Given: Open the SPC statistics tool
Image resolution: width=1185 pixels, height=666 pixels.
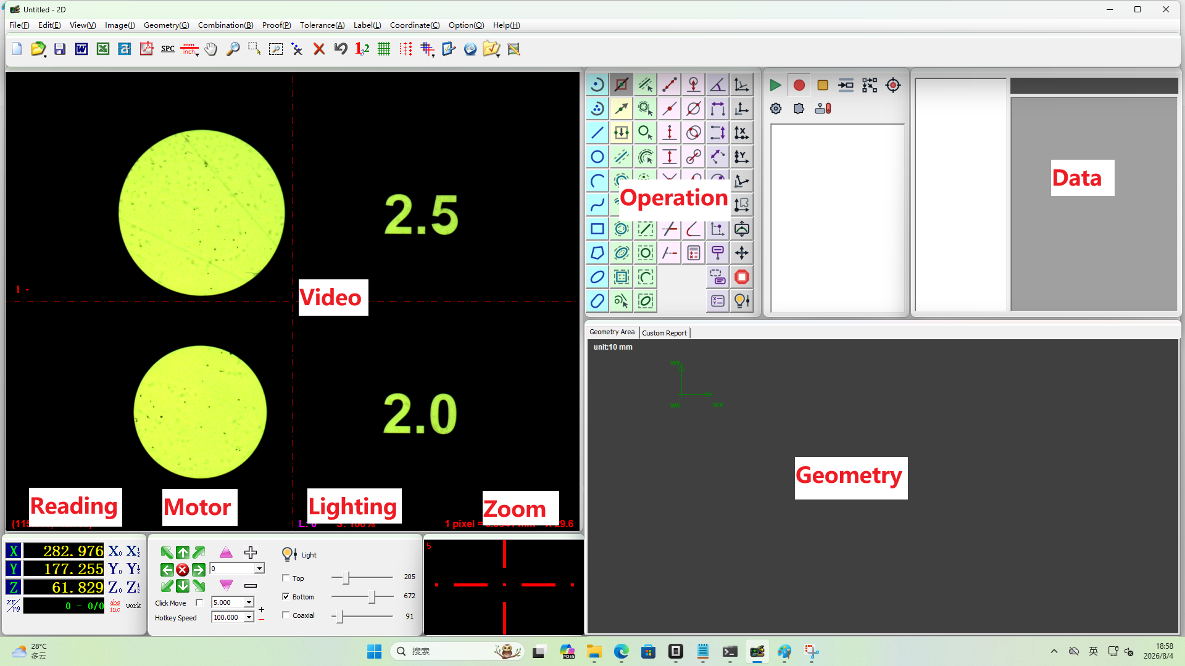Looking at the screenshot, I should [x=168, y=49].
